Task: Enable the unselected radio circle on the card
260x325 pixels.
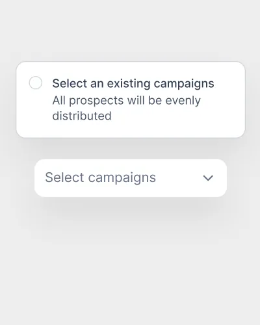Action: pyautogui.click(x=36, y=83)
